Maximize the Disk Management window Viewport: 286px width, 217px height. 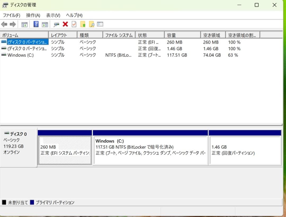point(257,5)
